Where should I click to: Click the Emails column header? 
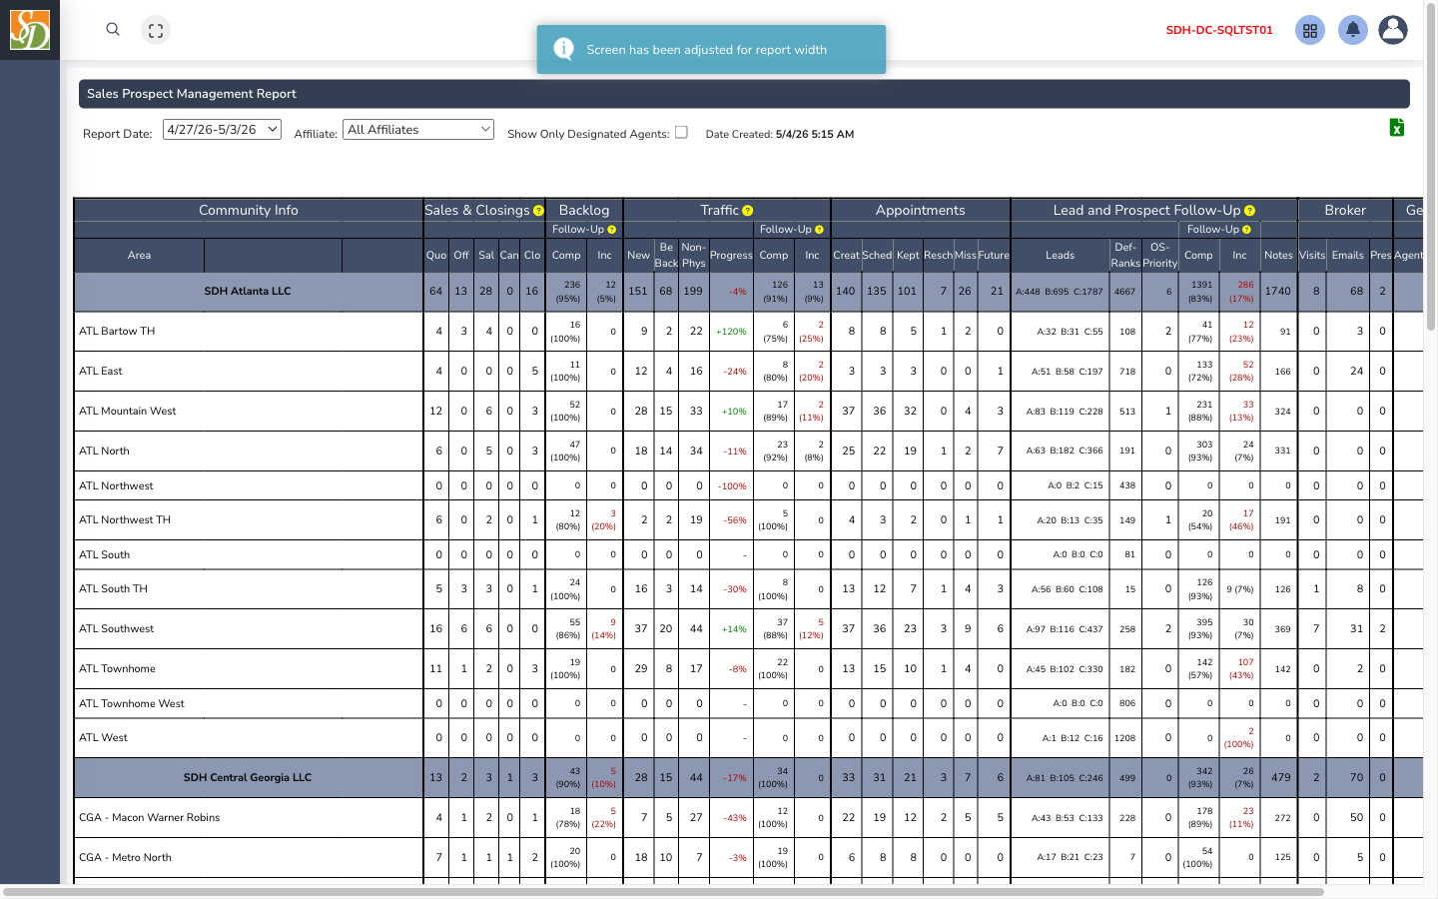(x=1347, y=256)
